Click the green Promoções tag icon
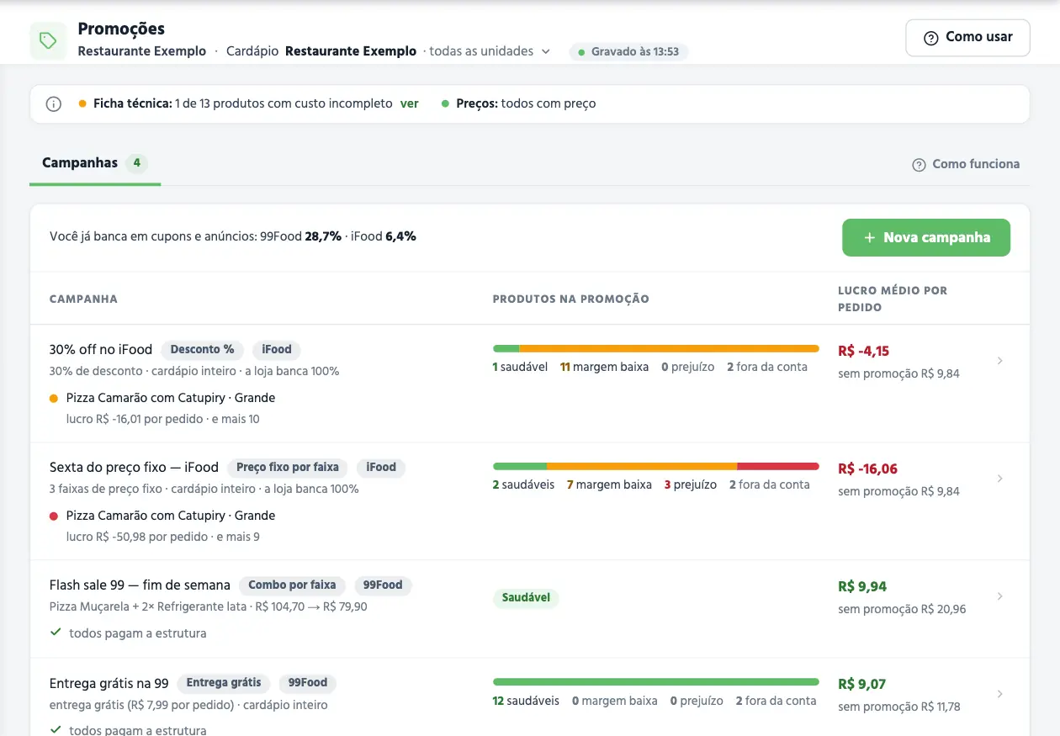 [49, 40]
